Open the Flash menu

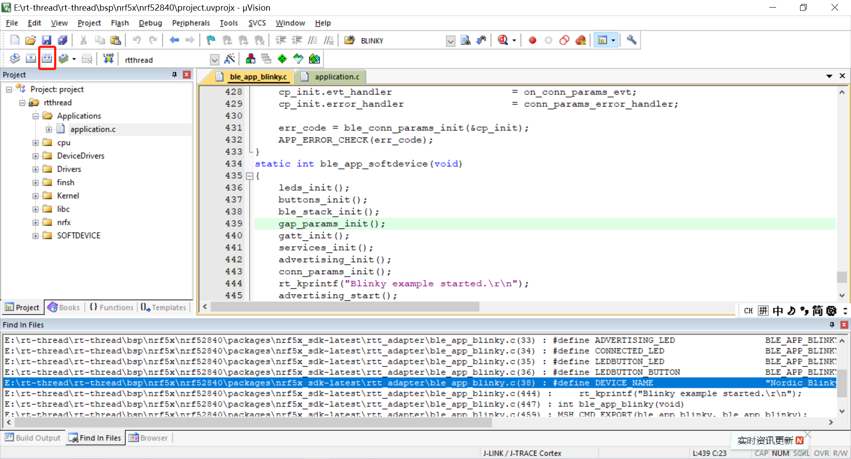click(x=120, y=23)
